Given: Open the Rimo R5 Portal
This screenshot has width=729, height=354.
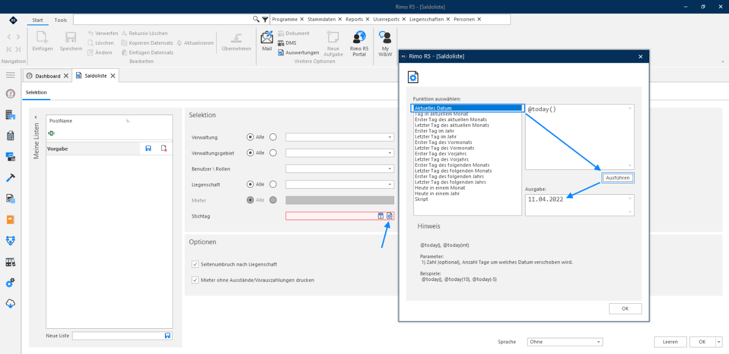Looking at the screenshot, I should click(359, 44).
